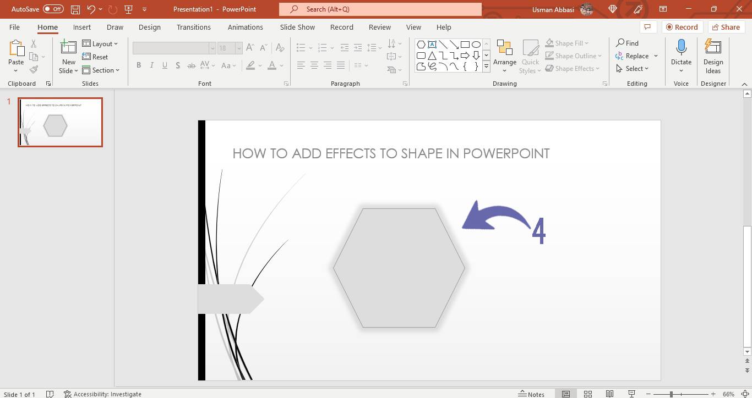Reset the slide layout
Image resolution: width=752 pixels, height=398 pixels.
95,57
